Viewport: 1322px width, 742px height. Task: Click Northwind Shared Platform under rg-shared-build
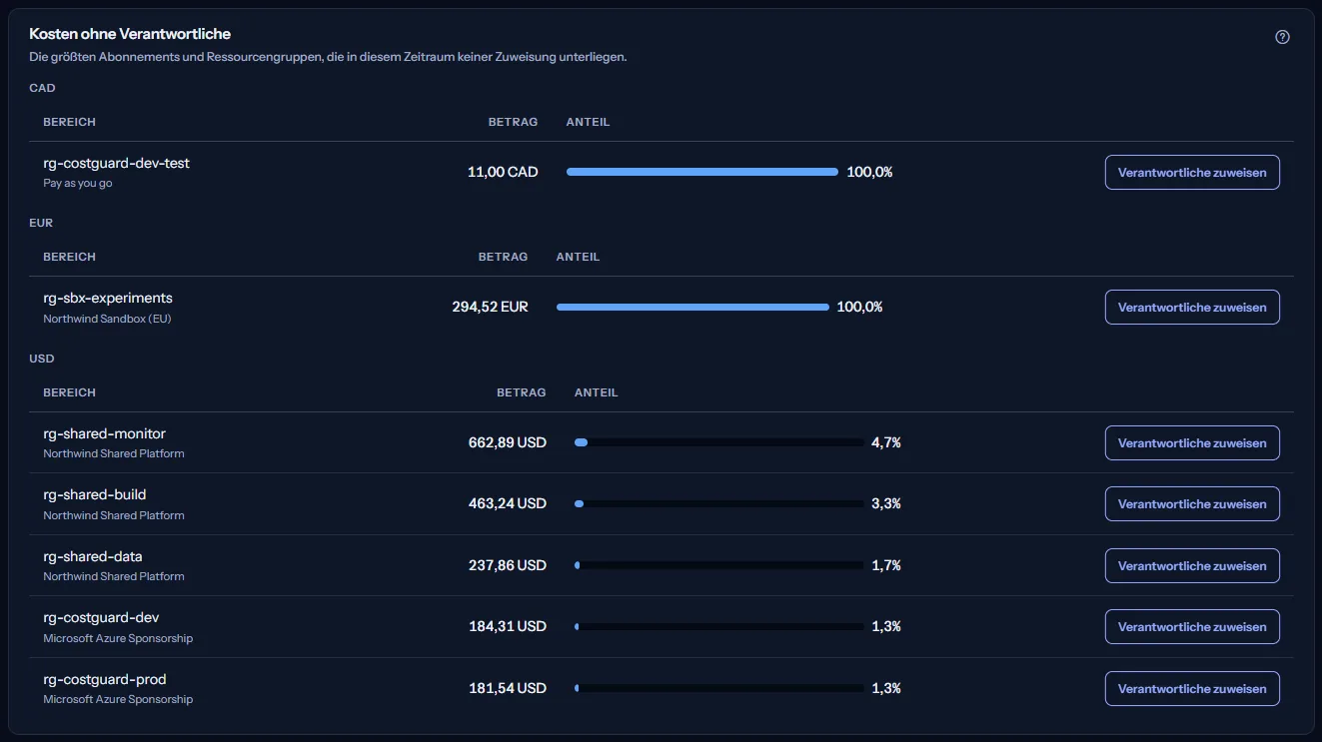tap(114, 515)
